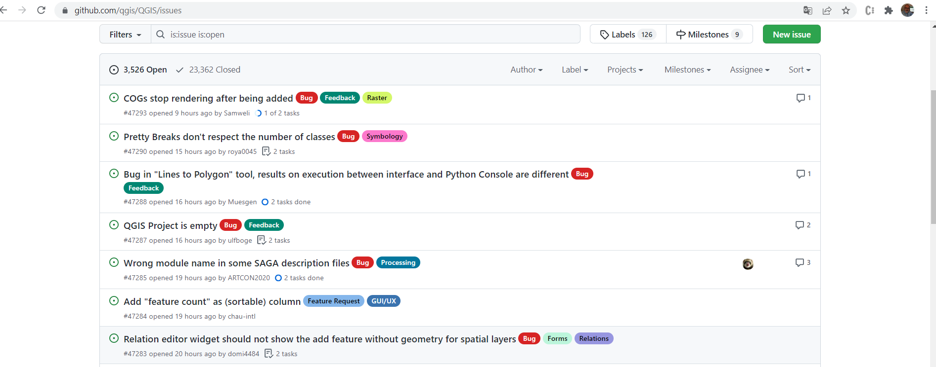Click the New issue button
Screen dimensions: 936x367
pos(792,34)
